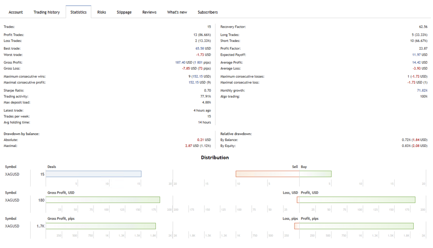Select the Statistics tab
Image resolution: width=433 pixels, height=248 pixels.
78,12
